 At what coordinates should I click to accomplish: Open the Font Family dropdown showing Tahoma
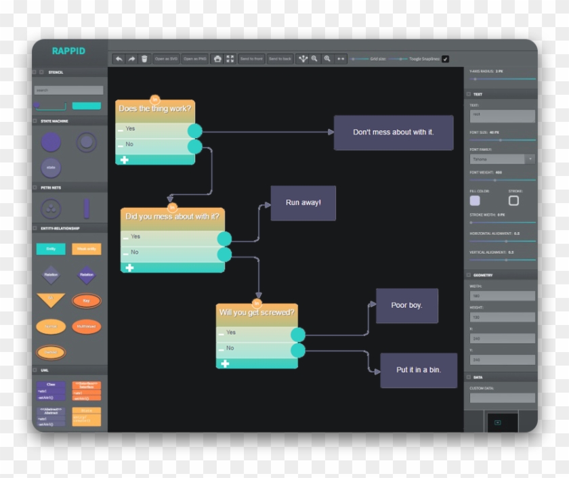click(503, 158)
